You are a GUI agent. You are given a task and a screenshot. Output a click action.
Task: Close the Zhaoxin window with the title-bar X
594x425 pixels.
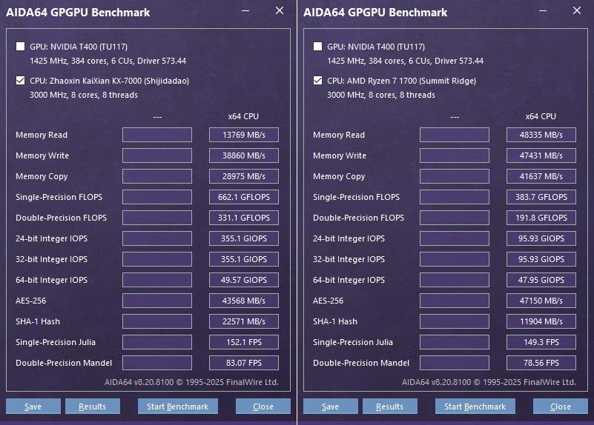[280, 11]
